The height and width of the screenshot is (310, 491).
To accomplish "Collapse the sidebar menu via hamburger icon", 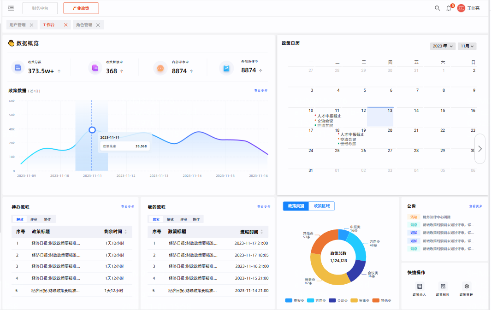I will tap(11, 8).
